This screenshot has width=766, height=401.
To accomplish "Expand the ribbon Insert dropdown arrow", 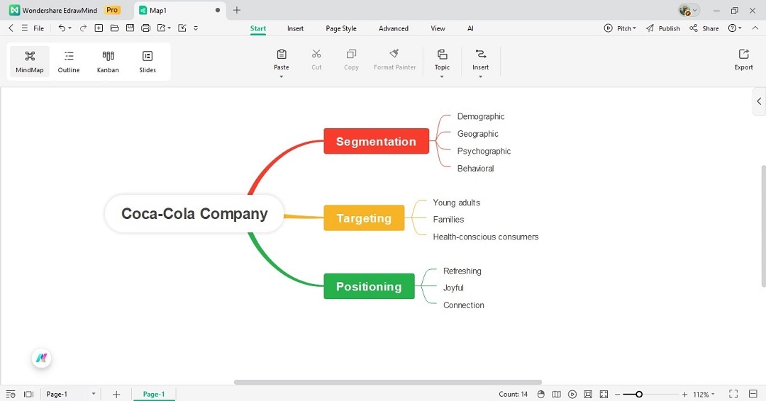I will pos(481,77).
